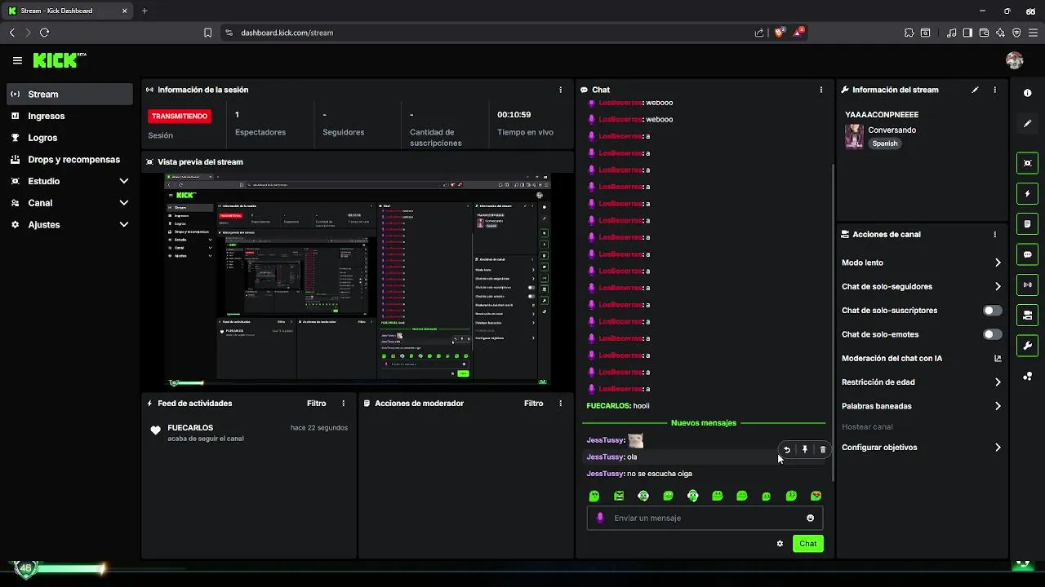This screenshot has height=587, width=1045.
Task: Click the lightning bolt icon in the right sidebar
Action: click(x=1027, y=194)
